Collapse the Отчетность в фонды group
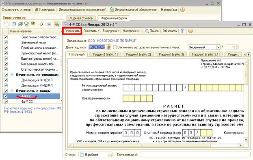The image size is (253, 160). coord(12,91)
